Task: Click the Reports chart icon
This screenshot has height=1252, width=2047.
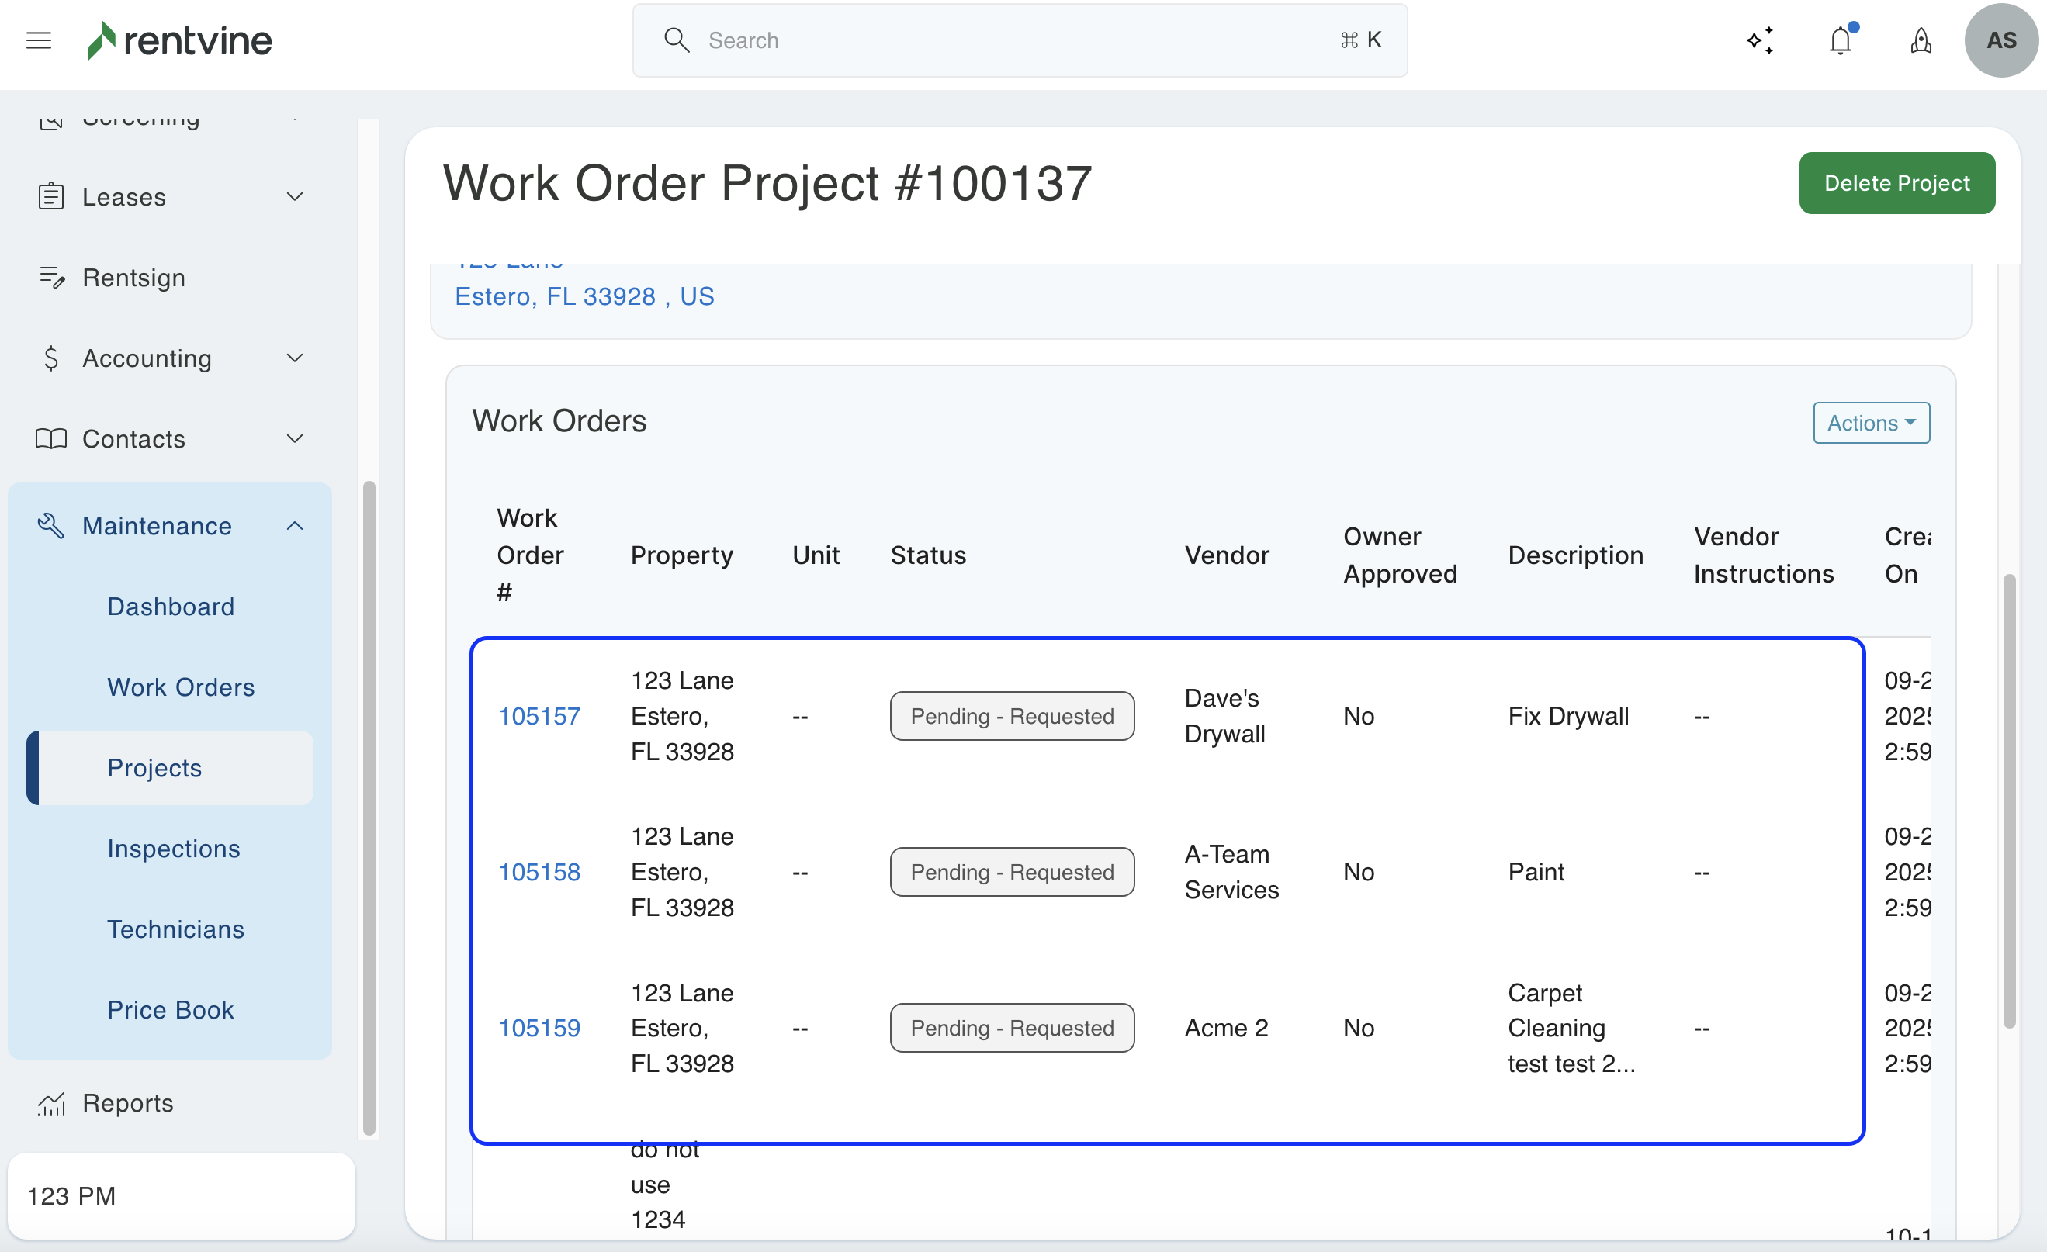Action: 51,1103
